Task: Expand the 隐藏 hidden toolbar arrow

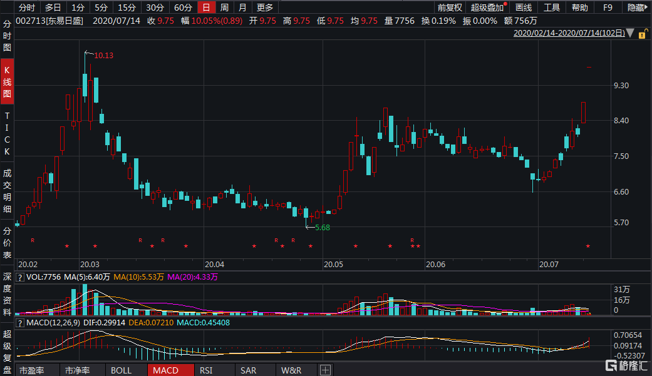Action: pyautogui.click(x=643, y=8)
